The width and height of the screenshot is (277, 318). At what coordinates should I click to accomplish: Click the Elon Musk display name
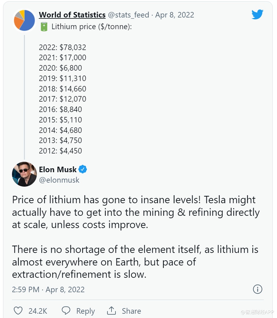(58, 169)
